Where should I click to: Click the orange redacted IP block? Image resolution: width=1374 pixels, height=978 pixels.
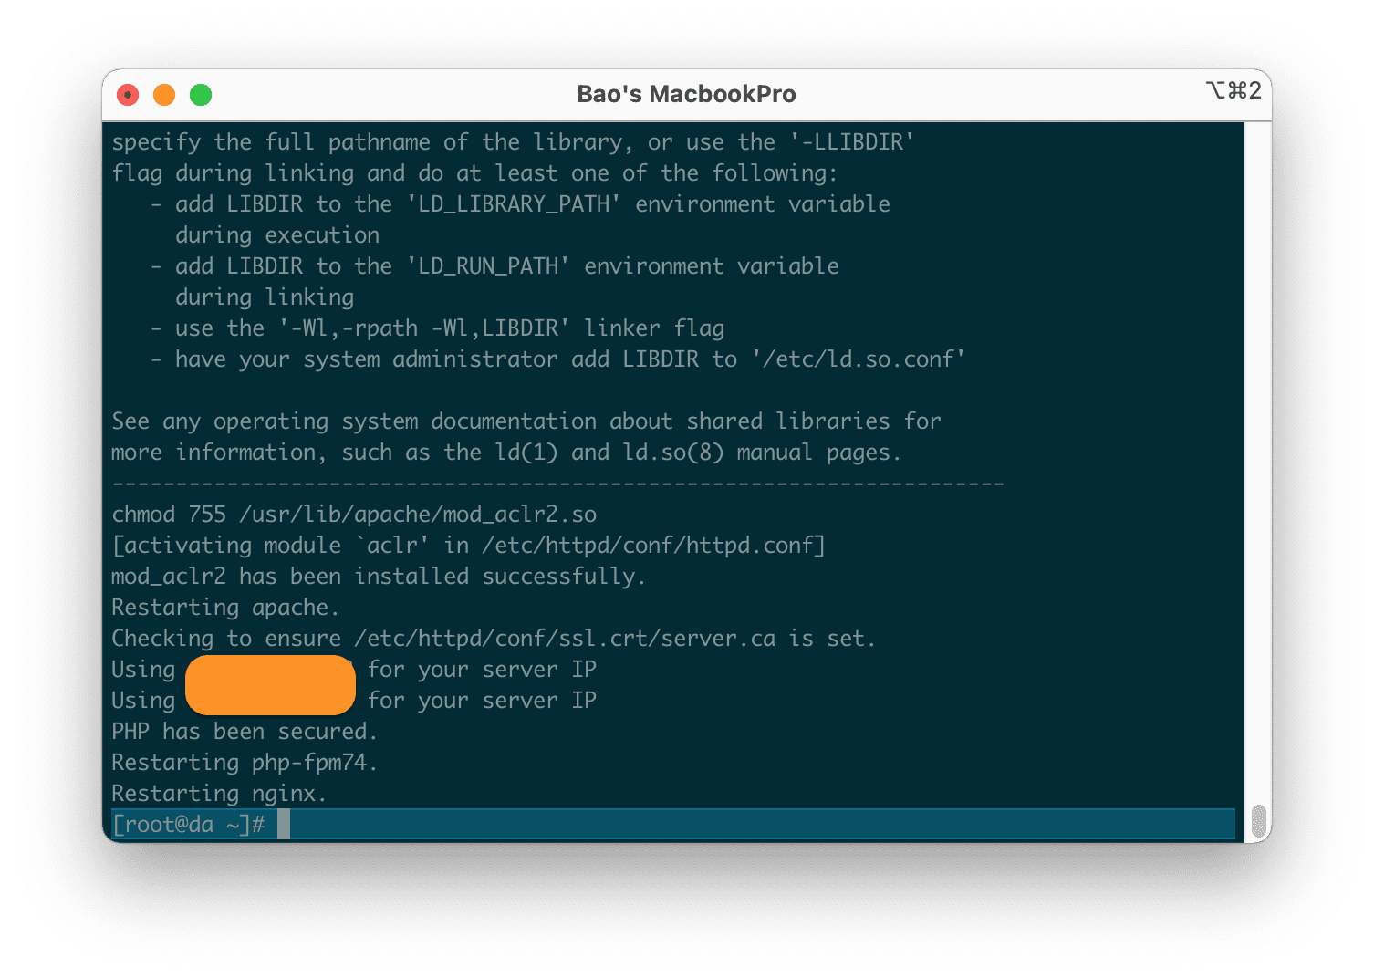[x=270, y=684]
